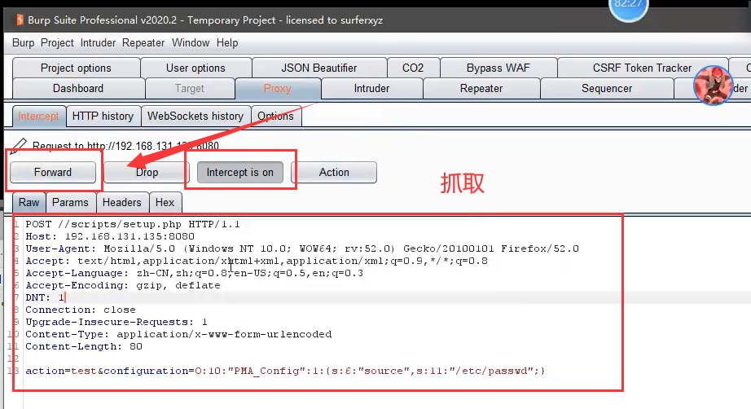Click the round avatar image near CSRF tab
The image size is (751, 409).
713,86
